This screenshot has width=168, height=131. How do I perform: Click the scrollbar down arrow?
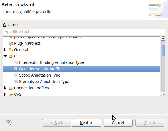[163, 94]
